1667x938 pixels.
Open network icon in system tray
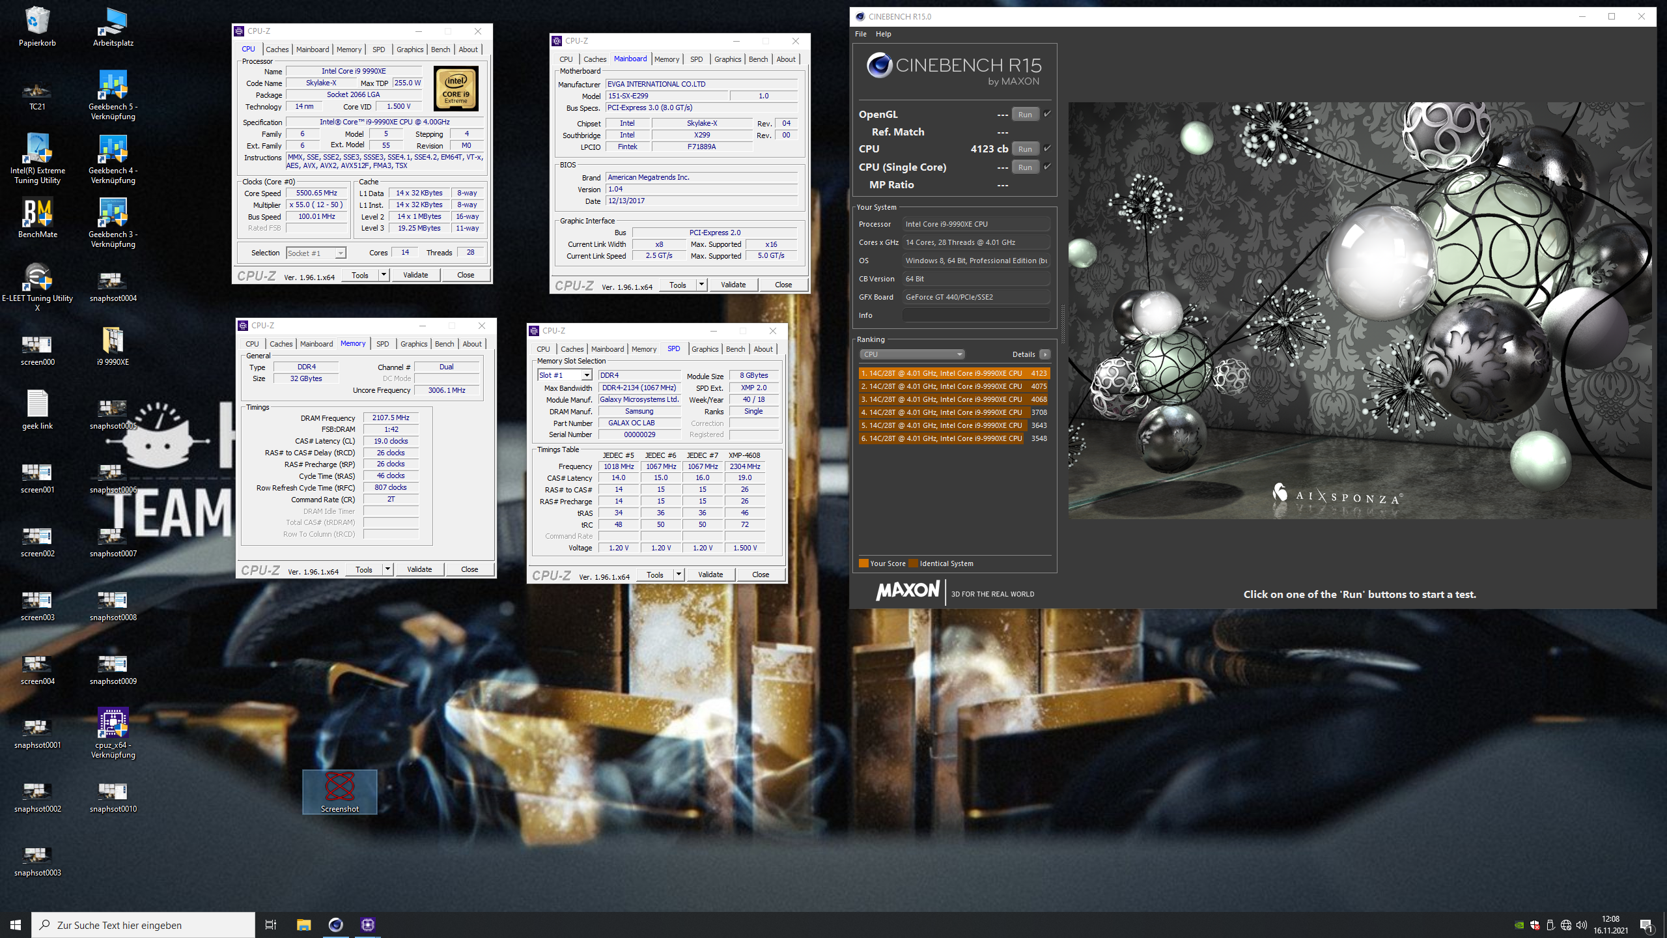coord(1566,925)
